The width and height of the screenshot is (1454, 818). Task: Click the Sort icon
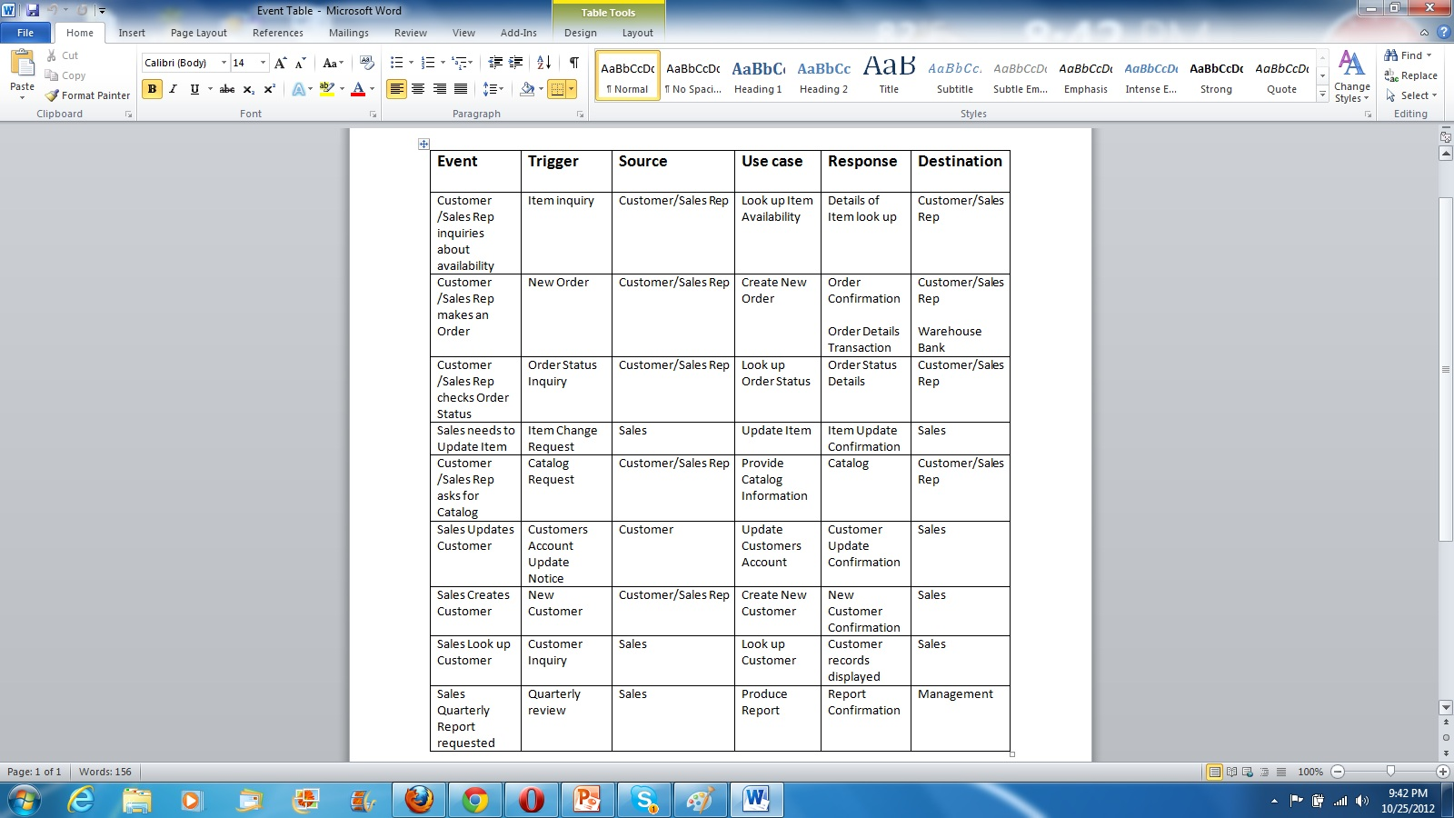[543, 63]
